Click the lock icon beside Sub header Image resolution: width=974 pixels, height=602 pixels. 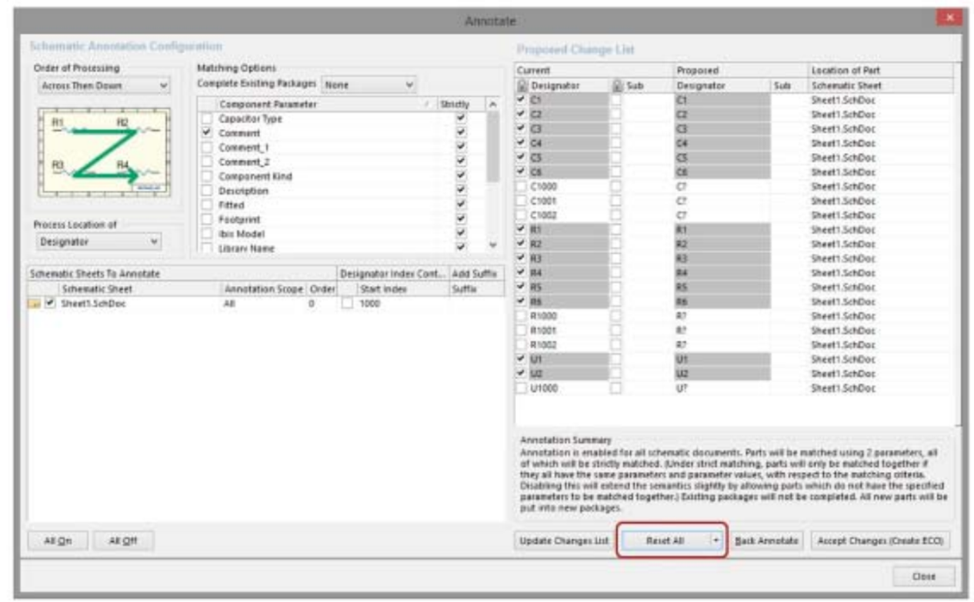coord(617,86)
